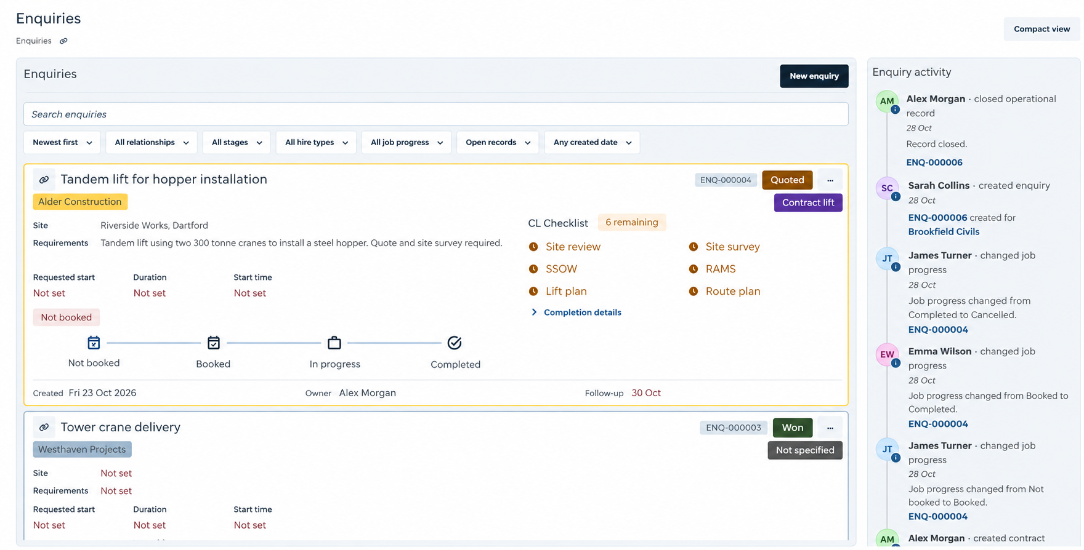Click the link icon beside Enquiries breadcrumb

coord(63,41)
